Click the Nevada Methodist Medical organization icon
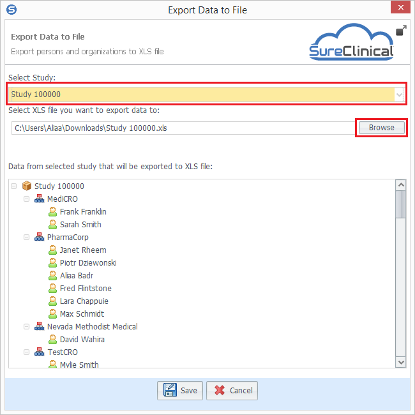The height and width of the screenshot is (415, 415). pos(39,326)
